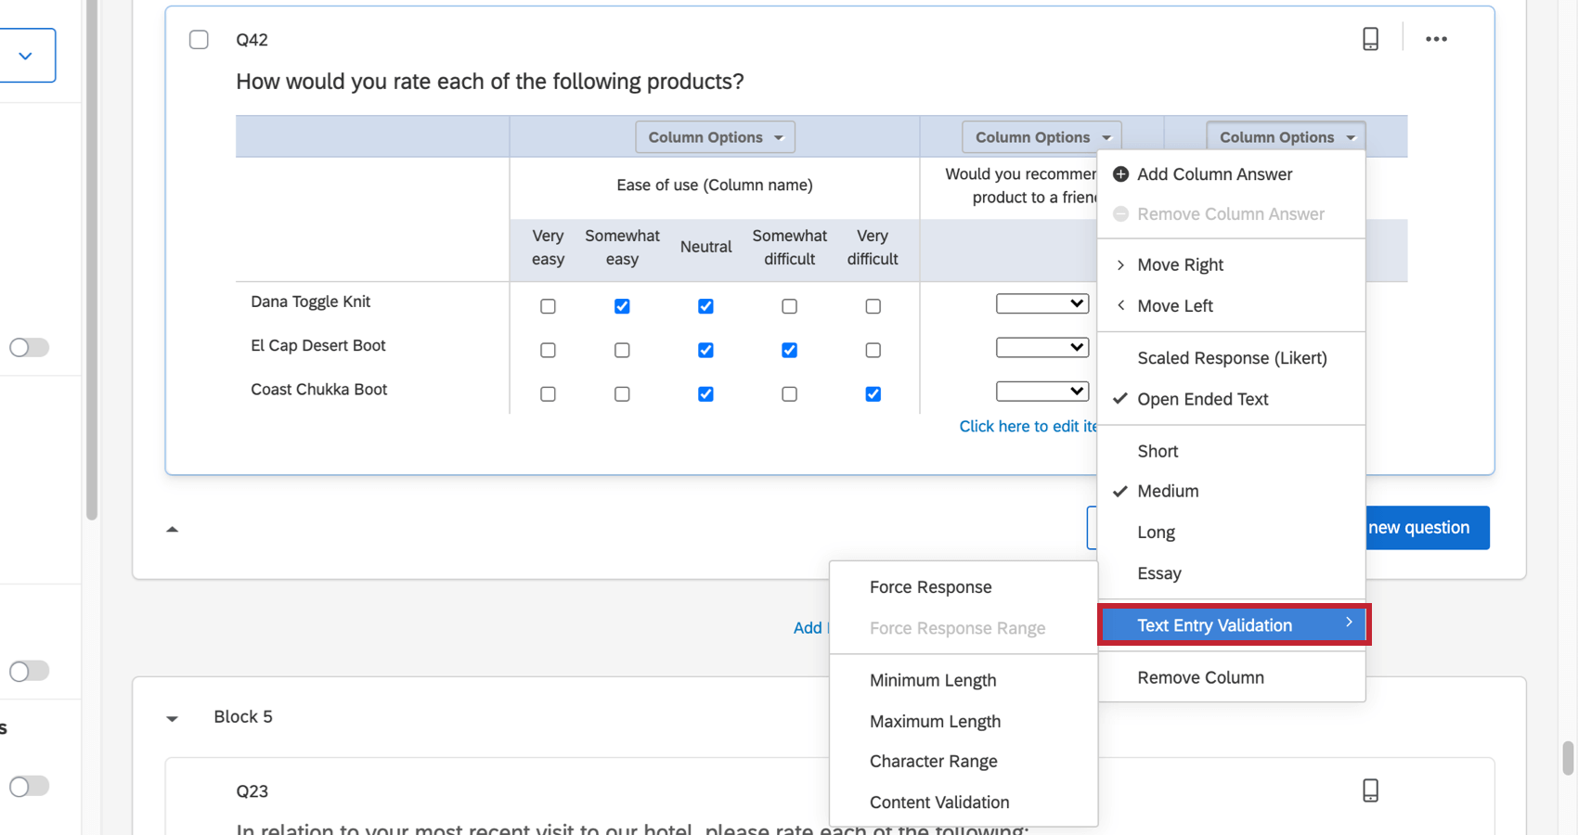This screenshot has width=1578, height=835.
Task: Click the Click here to edit link
Action: (1028, 426)
